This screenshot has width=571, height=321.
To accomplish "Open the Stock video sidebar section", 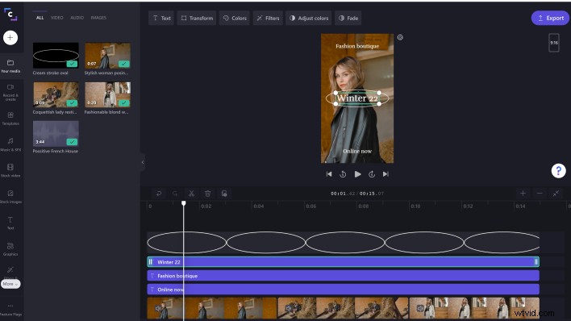I will coord(10,170).
